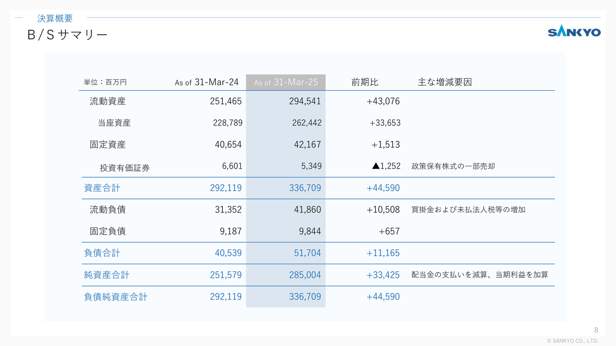Click the note 買掛金および未払法人税等の増加
The width and height of the screenshot is (616, 346).
click(469, 210)
